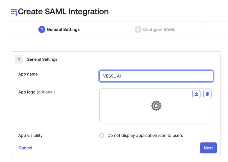Click the blue step 1 circle

click(42, 30)
